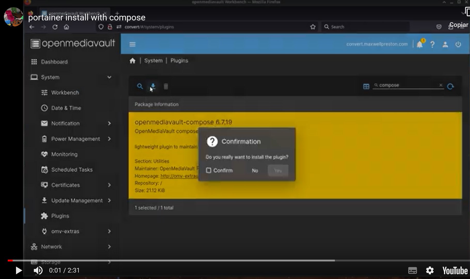
Task: Click the help question mark icon
Action: point(432,44)
